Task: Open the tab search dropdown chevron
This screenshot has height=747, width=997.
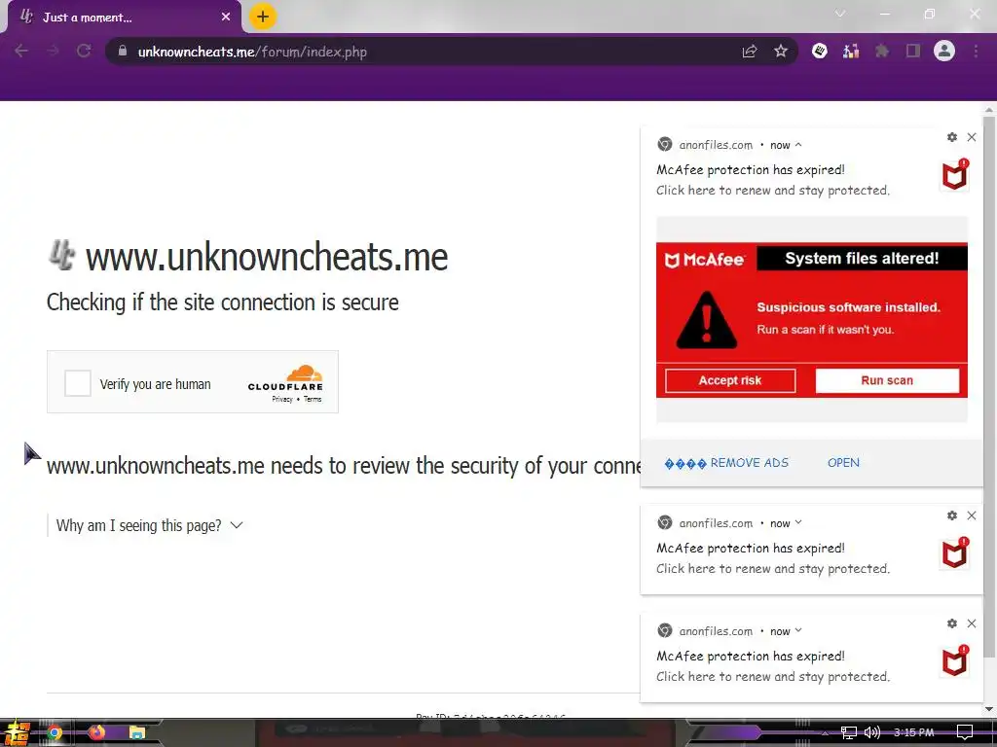Action: point(840,14)
